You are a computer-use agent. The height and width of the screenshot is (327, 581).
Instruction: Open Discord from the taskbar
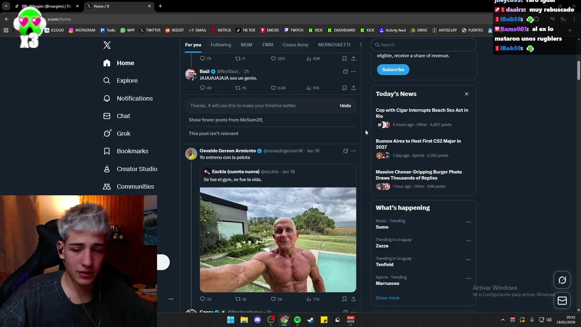pos(257,320)
